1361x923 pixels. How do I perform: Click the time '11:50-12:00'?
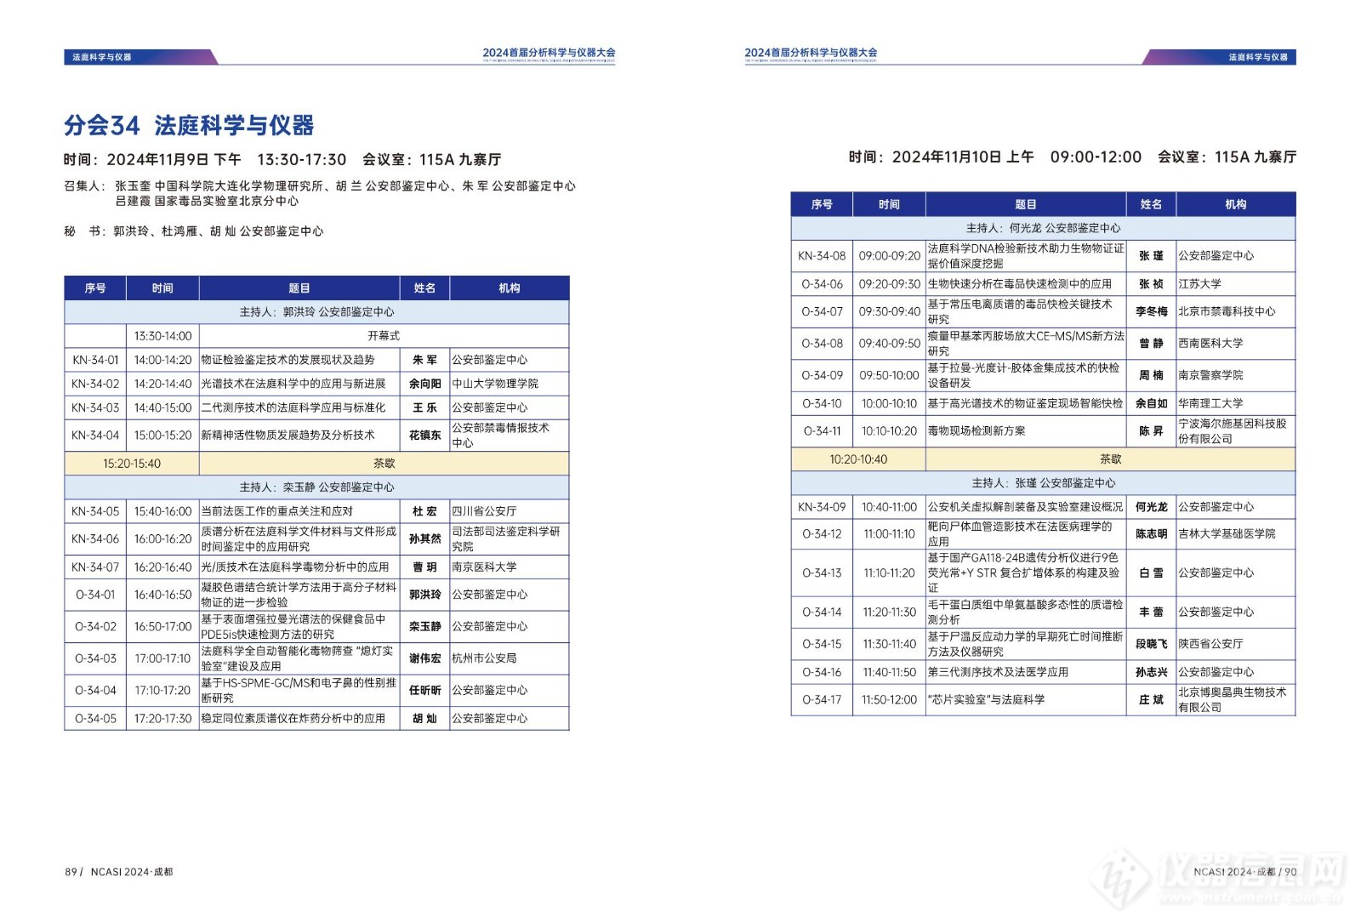[x=889, y=699]
